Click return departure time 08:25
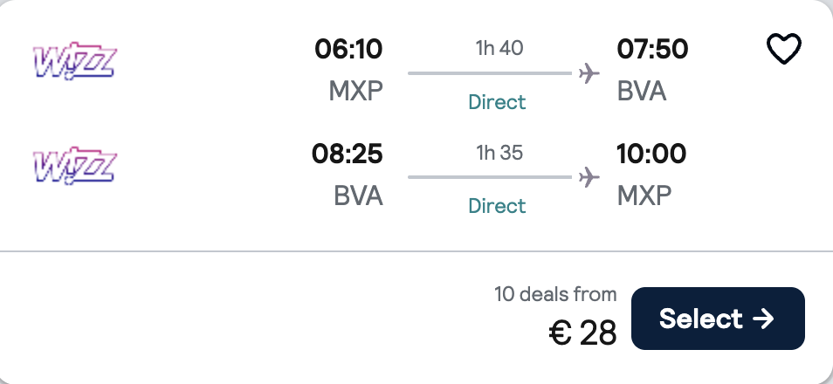 pyautogui.click(x=348, y=154)
